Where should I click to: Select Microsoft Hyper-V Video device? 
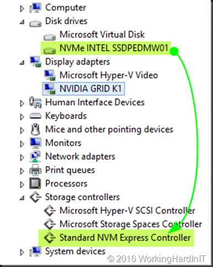109,75
